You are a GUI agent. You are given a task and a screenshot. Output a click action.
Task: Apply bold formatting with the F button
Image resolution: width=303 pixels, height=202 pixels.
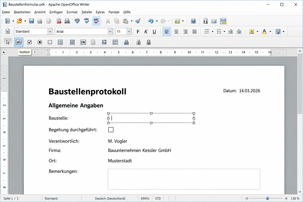[x=138, y=32]
